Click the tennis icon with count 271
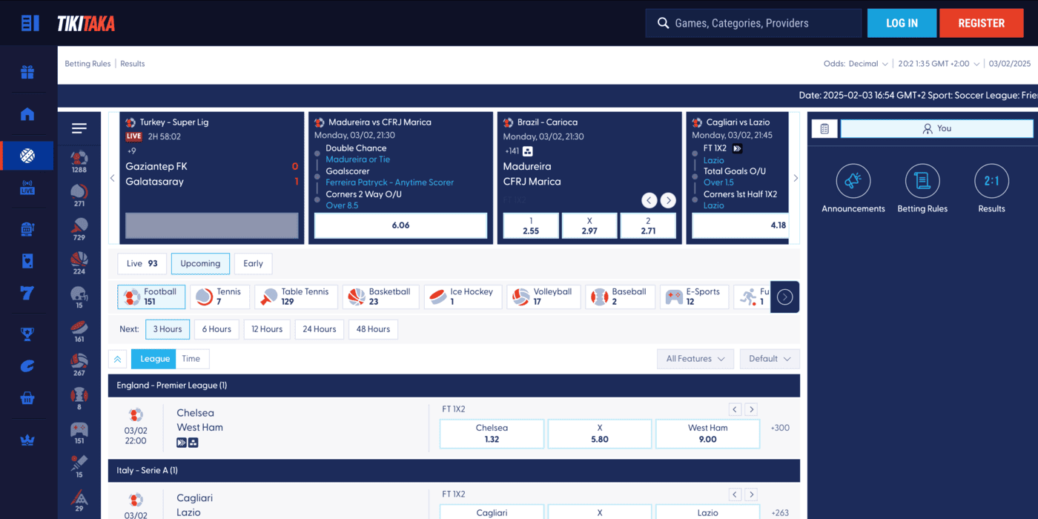1038x519 pixels. click(79, 196)
